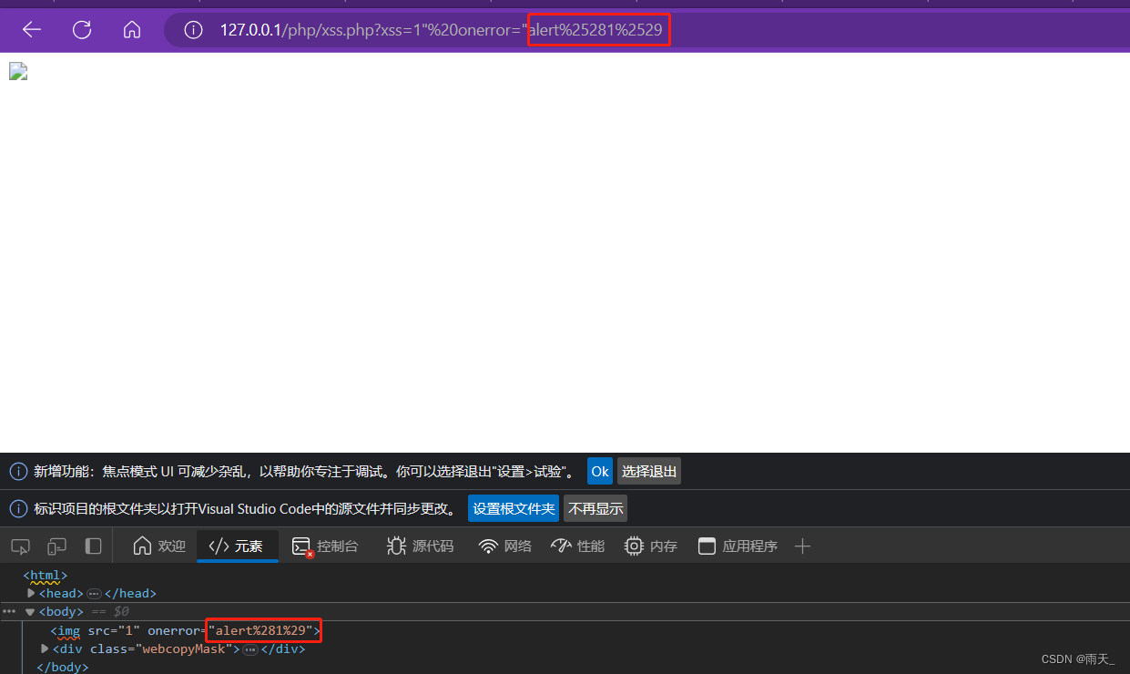Expand the webcopyMask div node
Screen dimensions: 1130x674
point(44,648)
